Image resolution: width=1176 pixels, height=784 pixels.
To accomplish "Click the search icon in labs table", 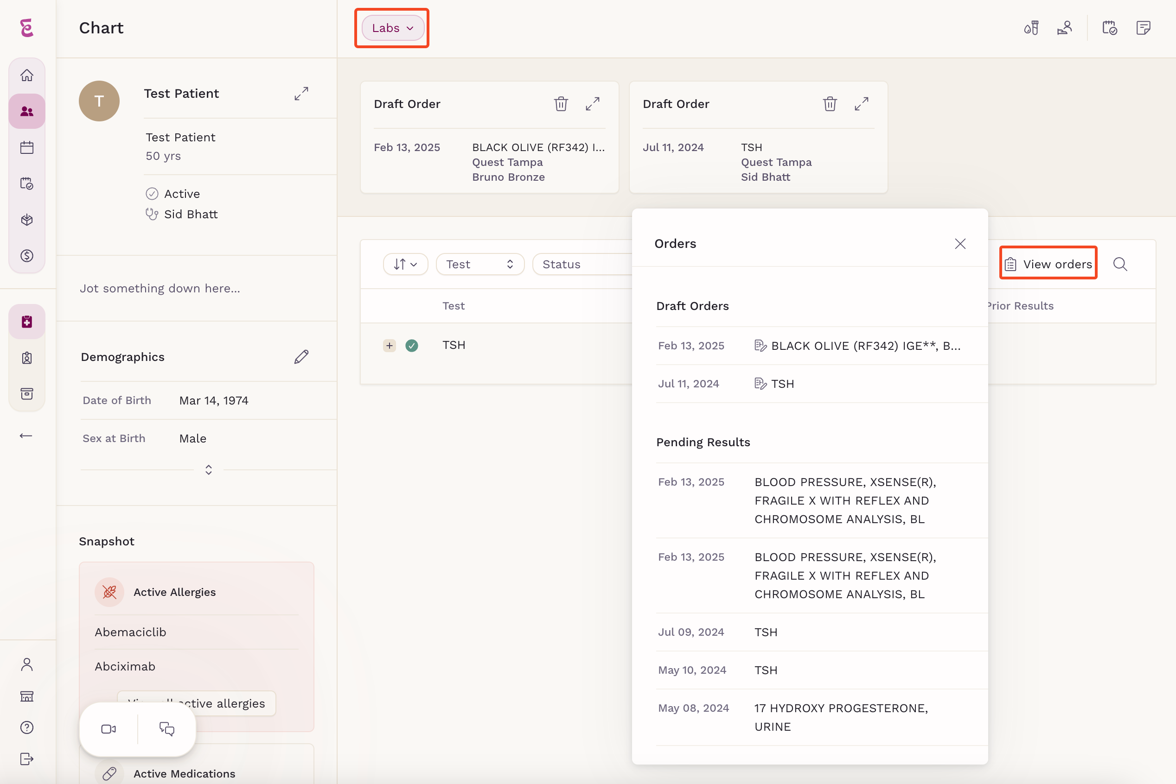I will coord(1120,264).
